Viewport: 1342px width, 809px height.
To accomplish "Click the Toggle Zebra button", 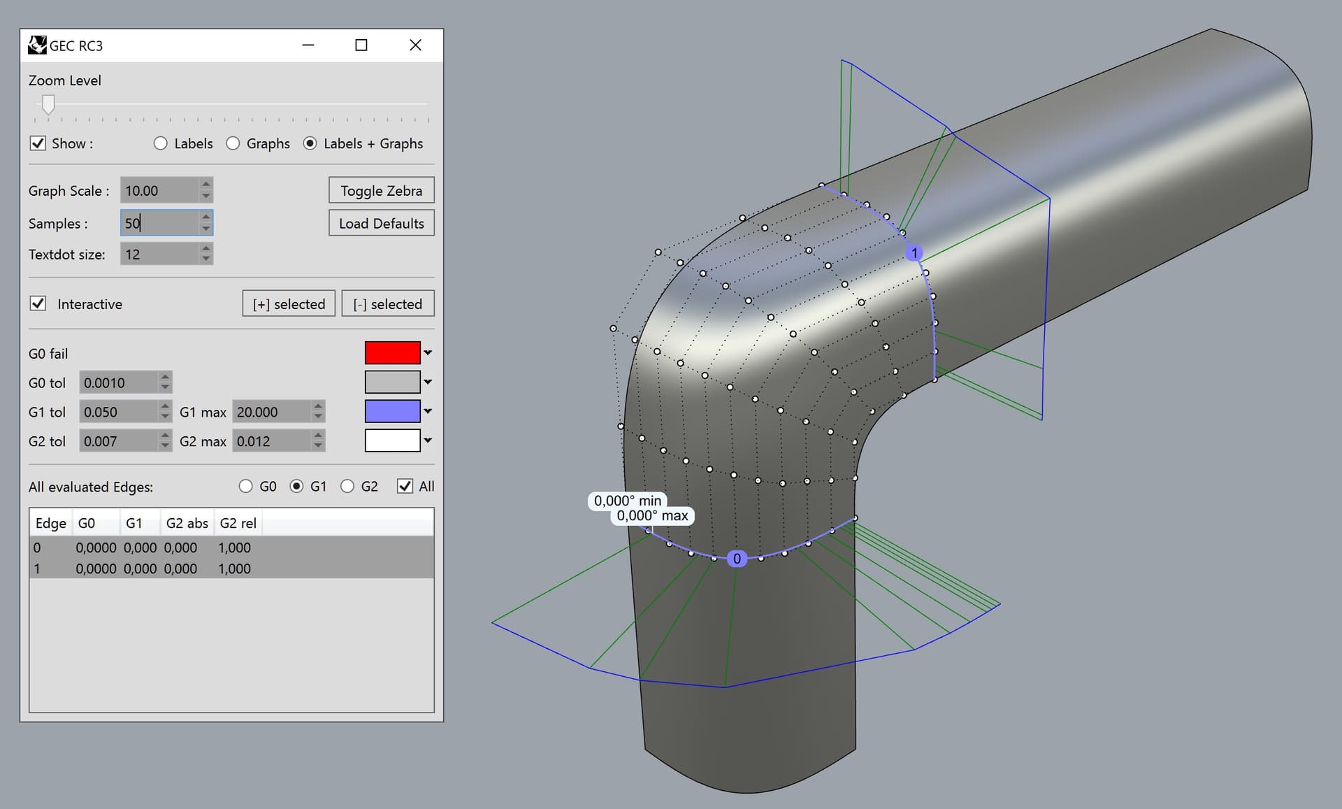I will pos(382,190).
